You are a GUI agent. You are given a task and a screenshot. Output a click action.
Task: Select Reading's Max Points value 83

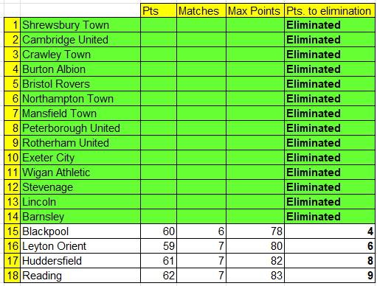[x=255, y=276]
